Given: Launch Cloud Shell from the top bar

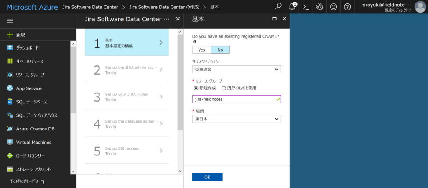Looking at the screenshot, I should pyautogui.click(x=306, y=7).
